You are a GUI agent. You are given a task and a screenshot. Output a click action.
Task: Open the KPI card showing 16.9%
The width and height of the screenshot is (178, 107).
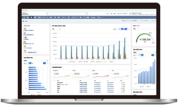[81, 74]
